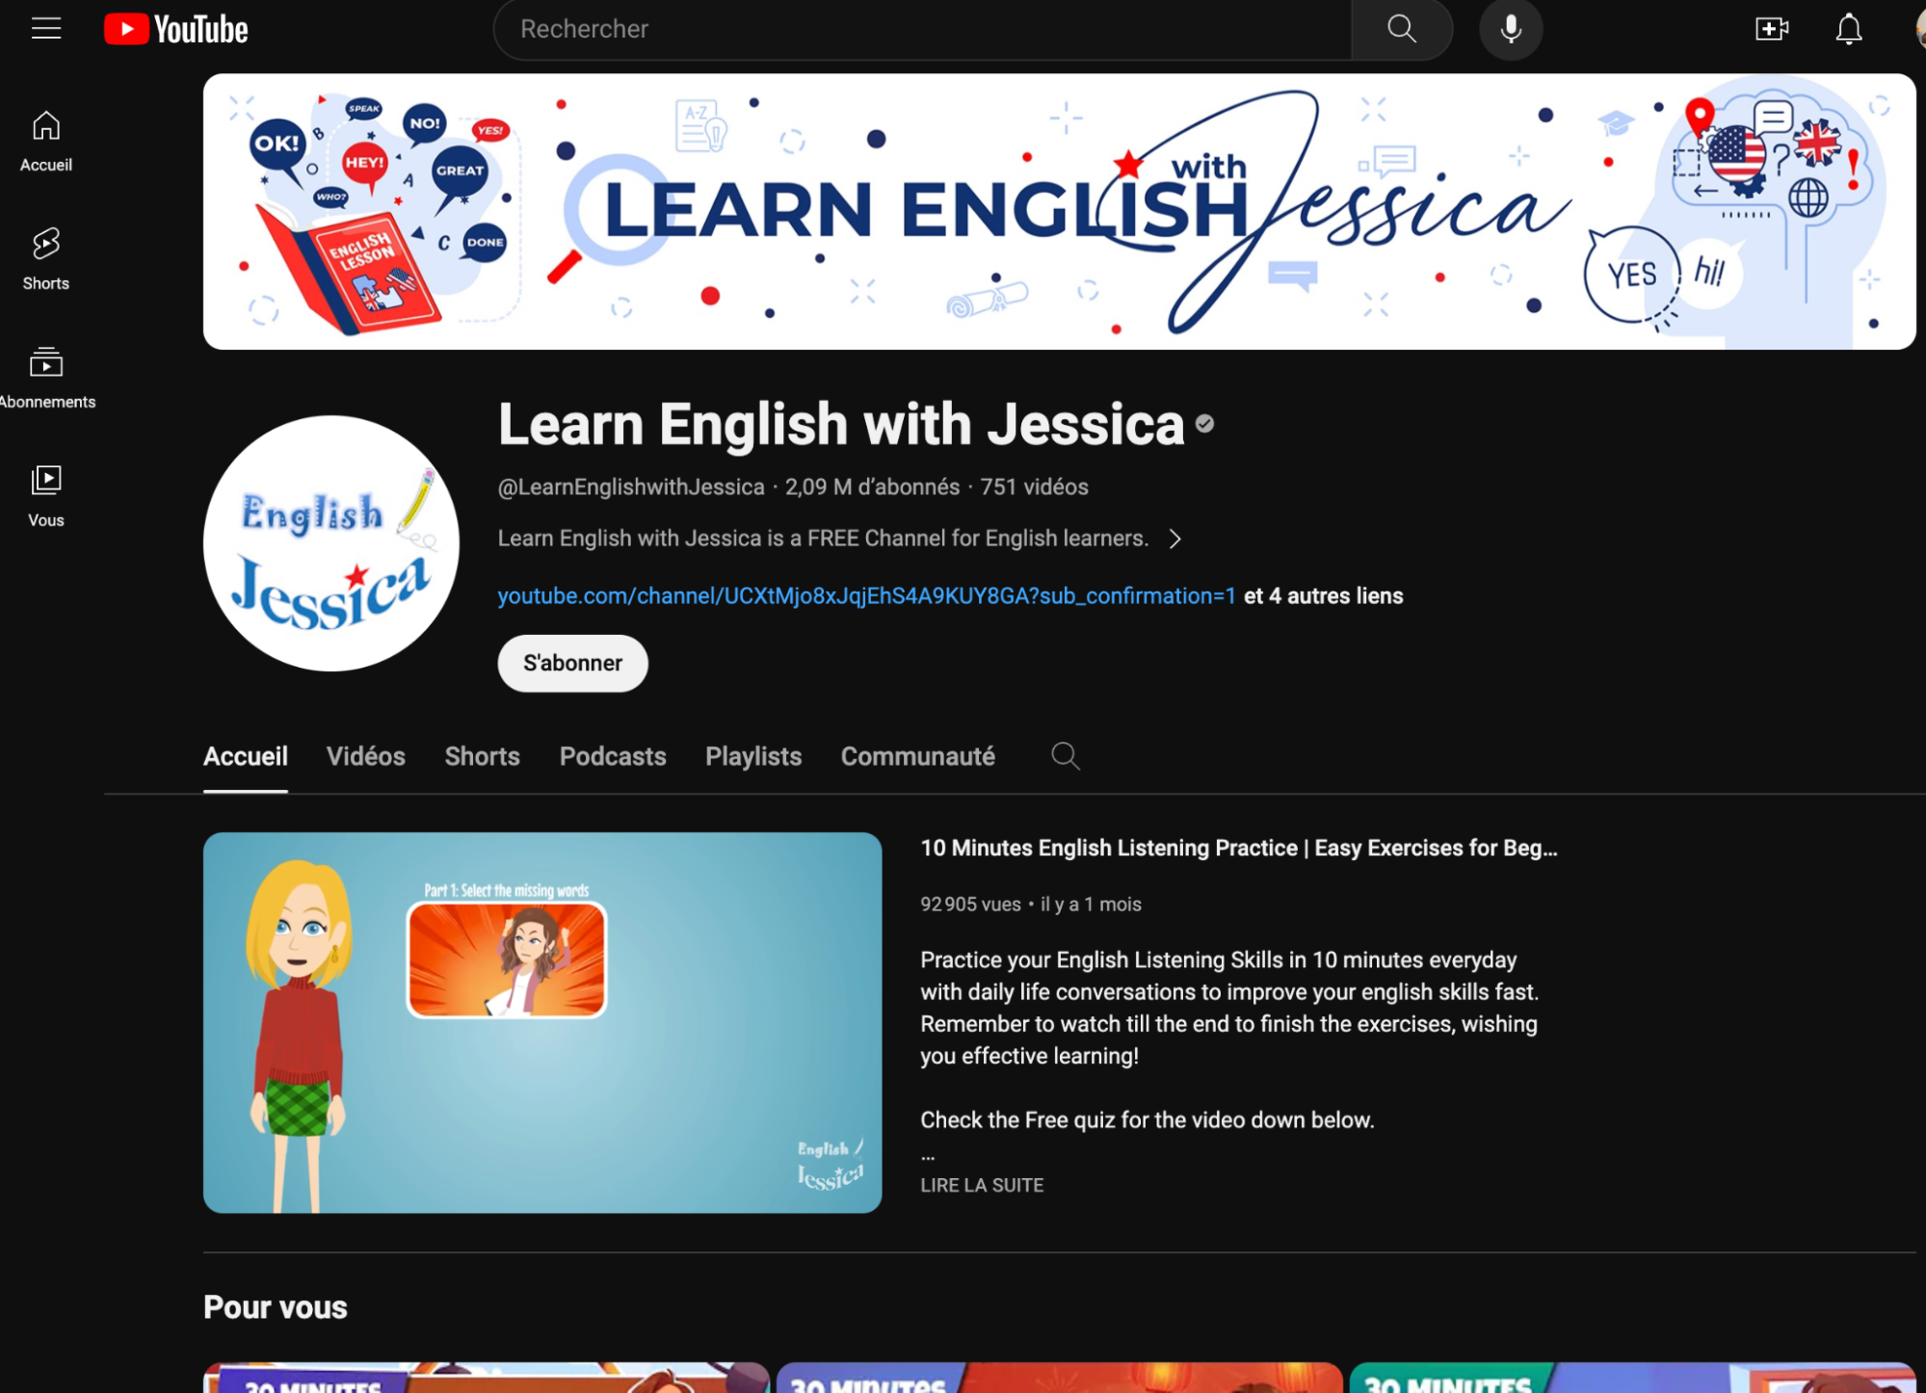This screenshot has height=1393, width=1926.
Task: Start voice search with microphone
Action: (x=1510, y=29)
